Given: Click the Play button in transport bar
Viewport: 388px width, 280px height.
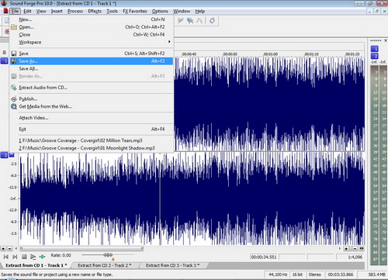Looking at the screenshot, I should click(x=33, y=257).
